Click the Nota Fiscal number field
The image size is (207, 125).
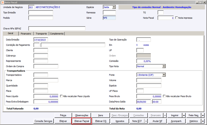(166, 18)
